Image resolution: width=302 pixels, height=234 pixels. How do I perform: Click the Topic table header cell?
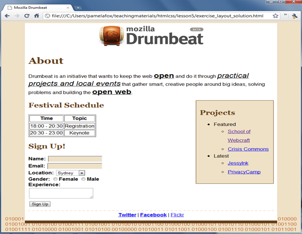point(79,118)
